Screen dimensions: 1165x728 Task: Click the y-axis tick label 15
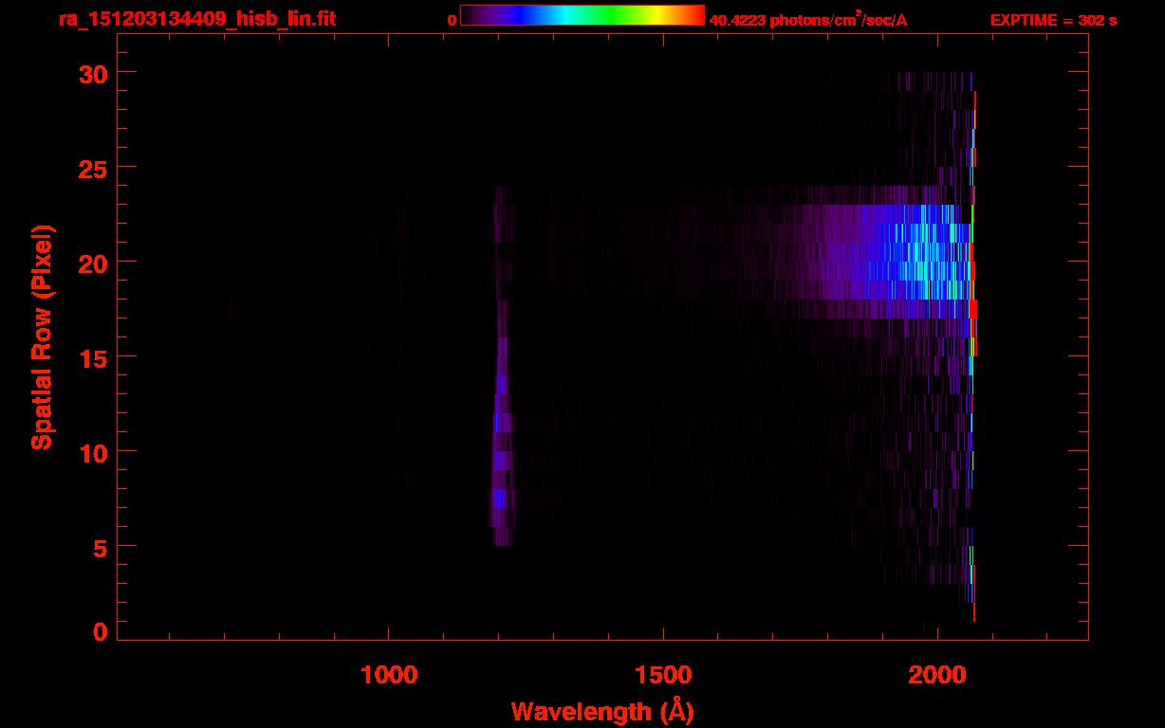click(x=93, y=356)
